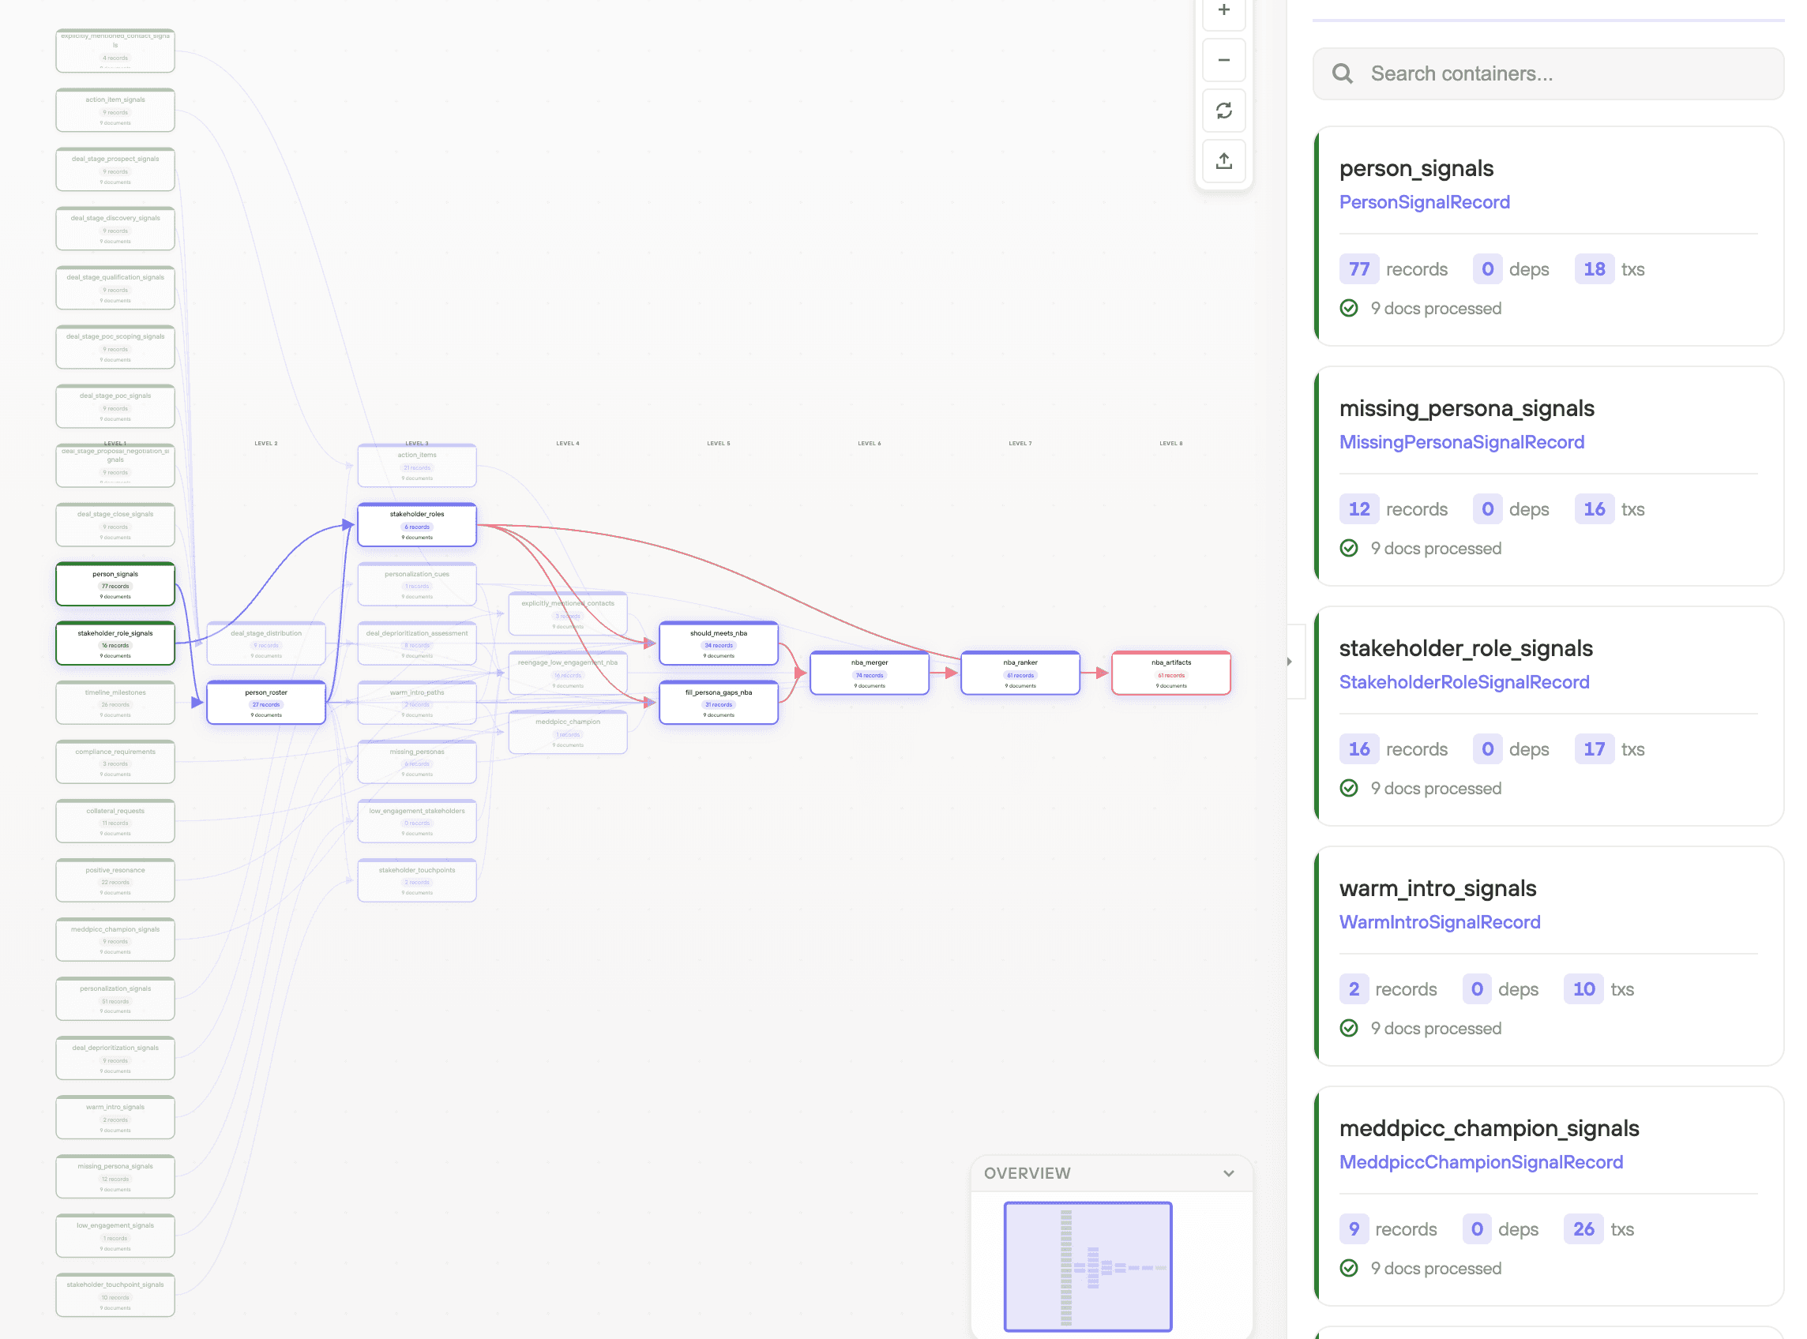This screenshot has width=1807, height=1339.
Task: Open the MeddpiccChampionSignalRecord link
Action: point(1480,1161)
